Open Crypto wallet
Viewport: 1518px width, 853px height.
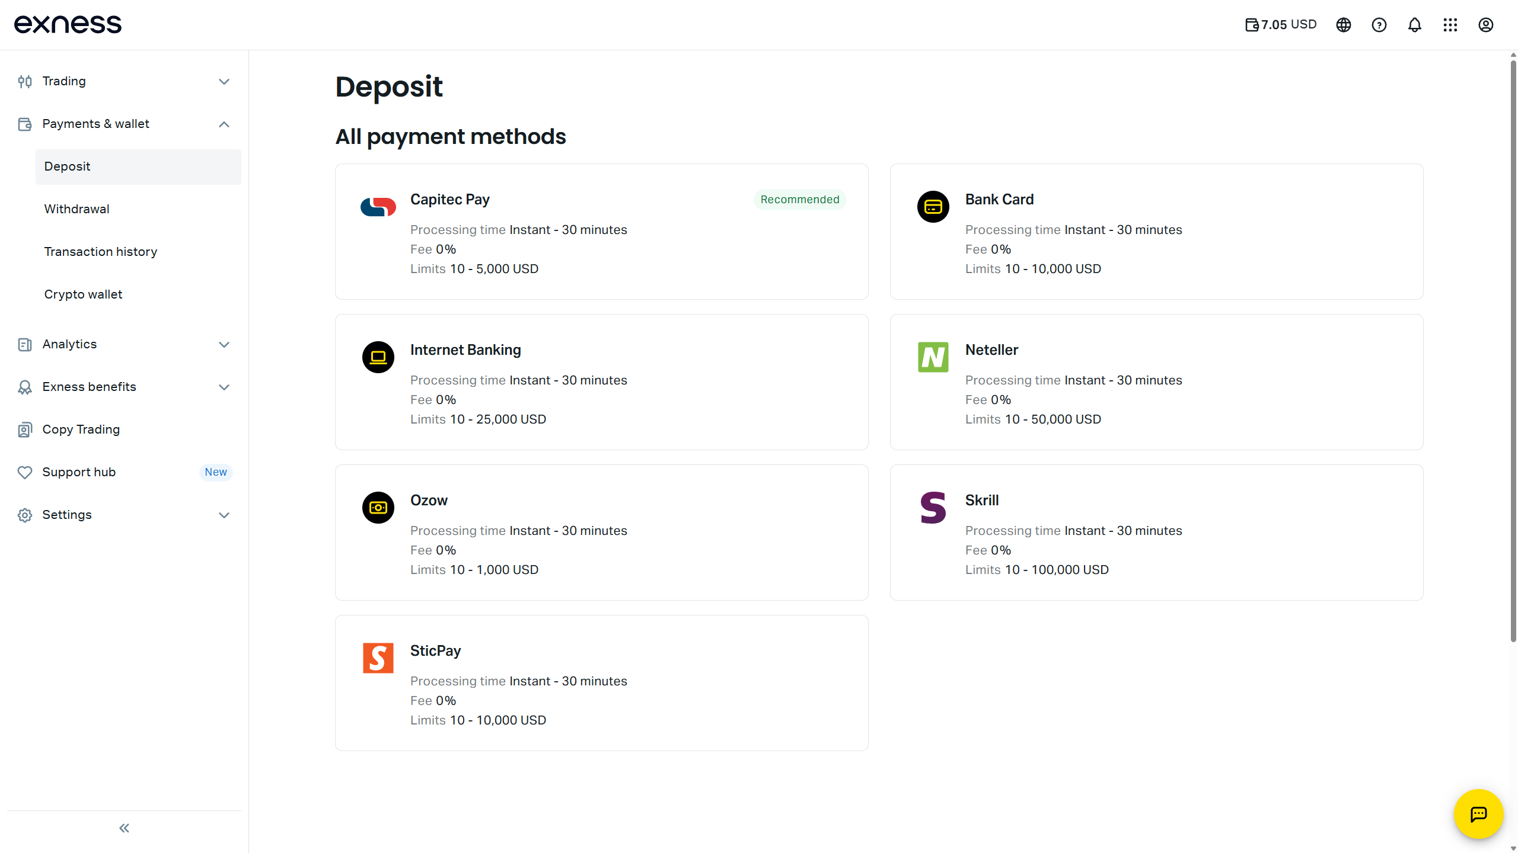click(138, 294)
